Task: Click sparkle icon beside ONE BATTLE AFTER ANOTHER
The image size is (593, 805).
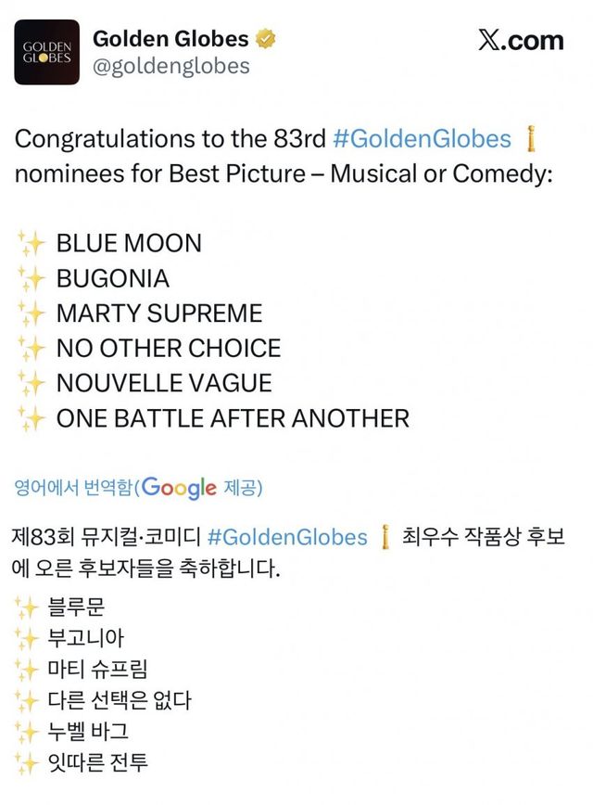Action: pyautogui.click(x=32, y=419)
